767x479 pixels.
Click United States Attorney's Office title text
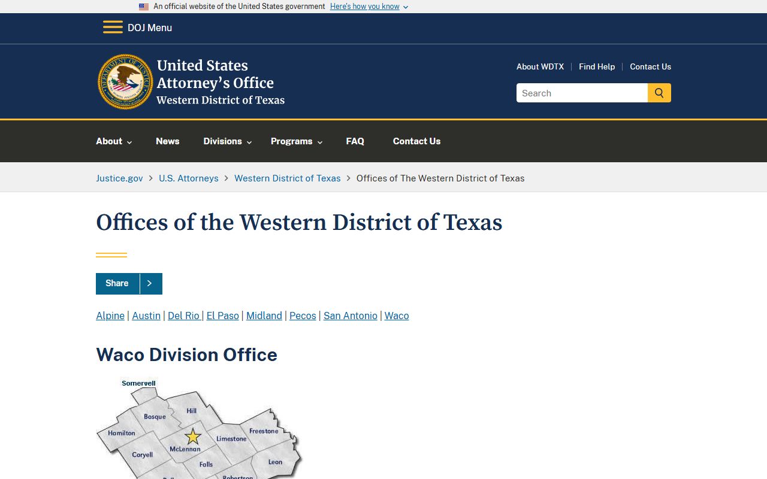coord(215,74)
